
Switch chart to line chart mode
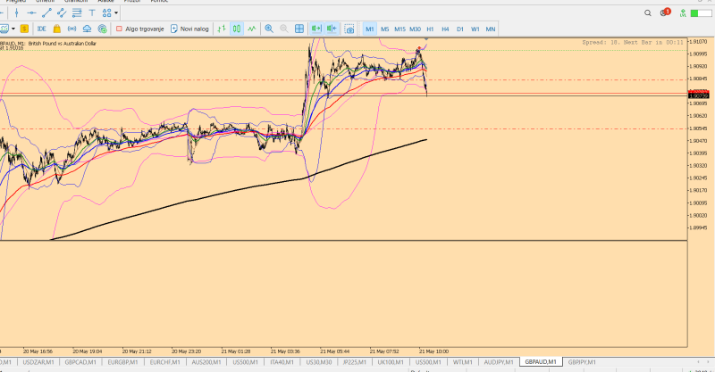click(x=252, y=29)
